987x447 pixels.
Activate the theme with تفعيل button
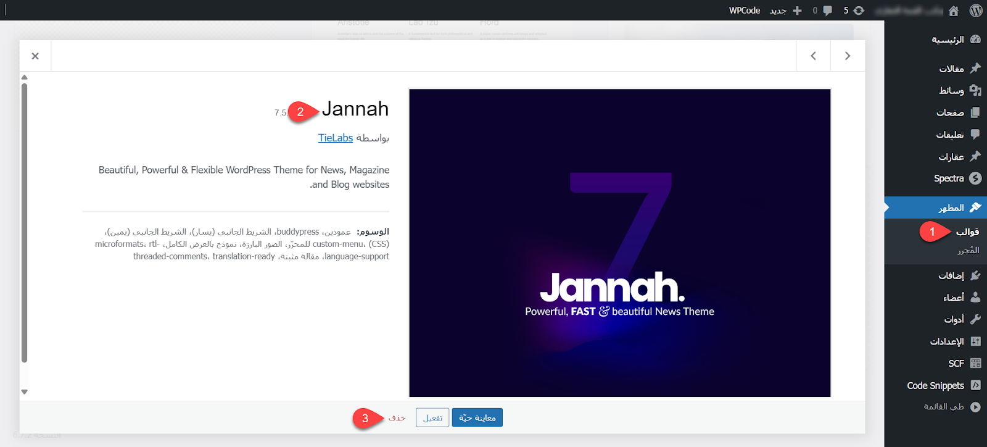(x=432, y=418)
